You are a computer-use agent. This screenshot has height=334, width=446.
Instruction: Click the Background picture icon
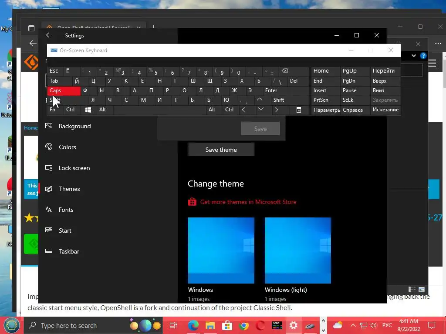(x=49, y=126)
